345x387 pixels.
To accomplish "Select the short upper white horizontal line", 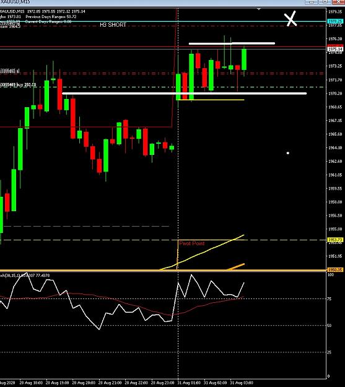I will click(x=232, y=43).
